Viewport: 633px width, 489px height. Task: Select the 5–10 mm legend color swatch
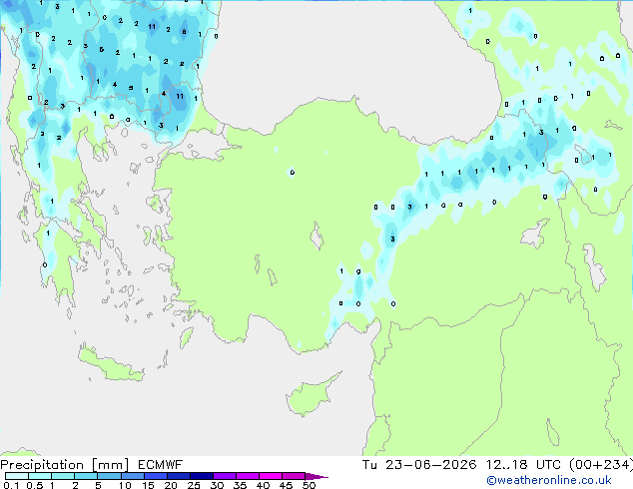pos(109,476)
